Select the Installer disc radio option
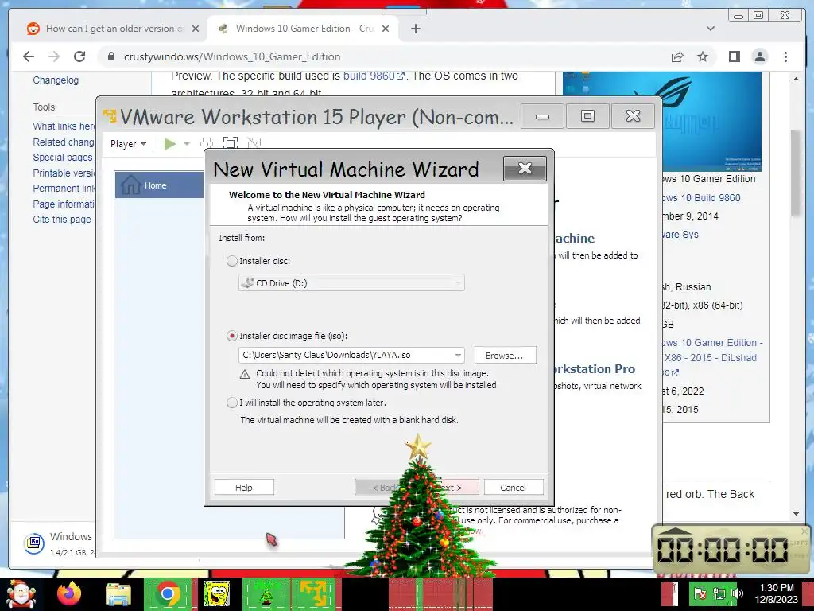814x611 pixels. 232,261
